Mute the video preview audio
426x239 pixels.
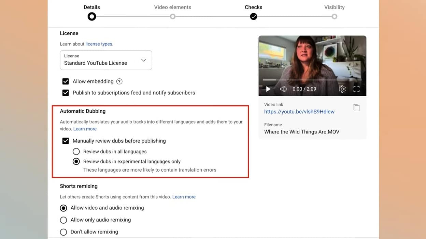283,89
